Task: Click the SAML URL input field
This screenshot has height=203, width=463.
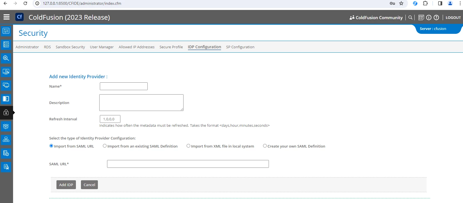Action: click(188, 164)
